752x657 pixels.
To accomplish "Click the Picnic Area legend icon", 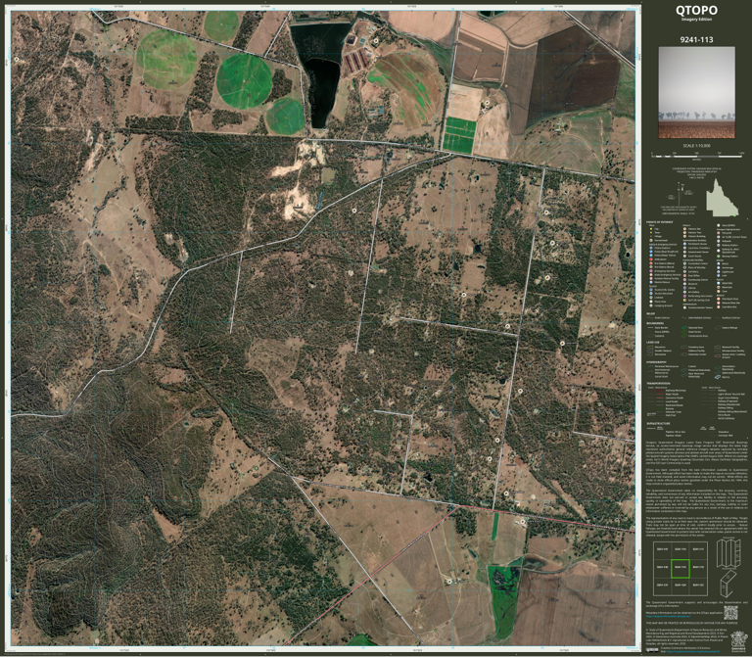I will click(x=651, y=302).
